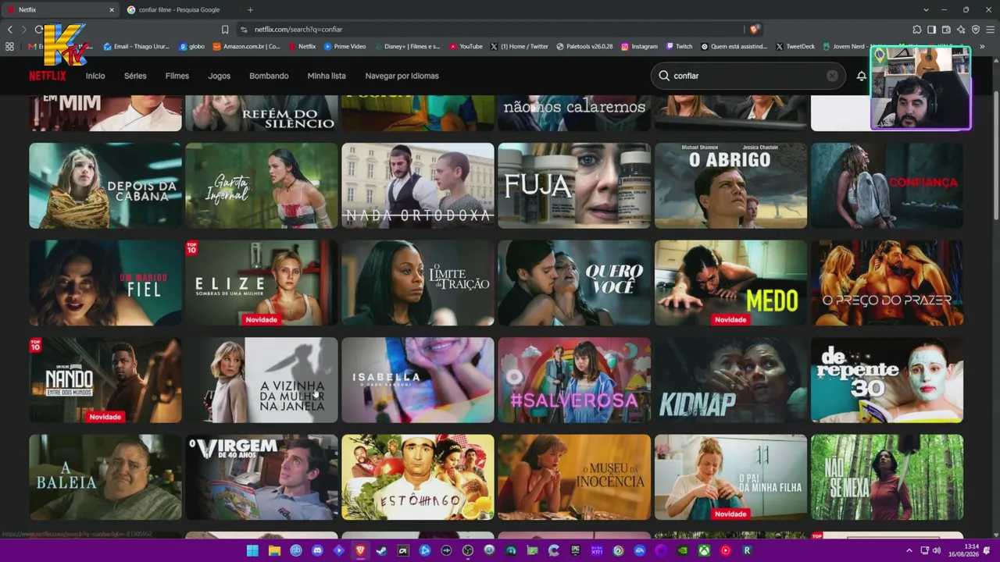Expand the bookmarks overflow chevron
The height and width of the screenshot is (562, 1000).
coord(982,47)
